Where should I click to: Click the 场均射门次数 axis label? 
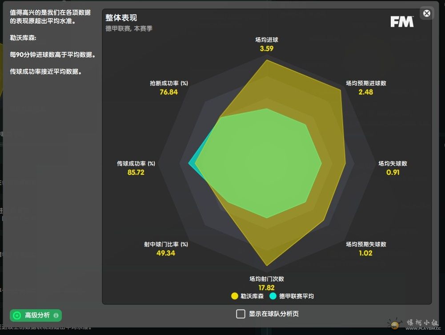(x=267, y=279)
